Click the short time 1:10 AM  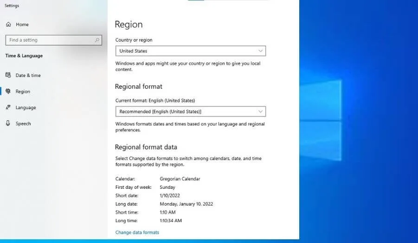(x=167, y=212)
